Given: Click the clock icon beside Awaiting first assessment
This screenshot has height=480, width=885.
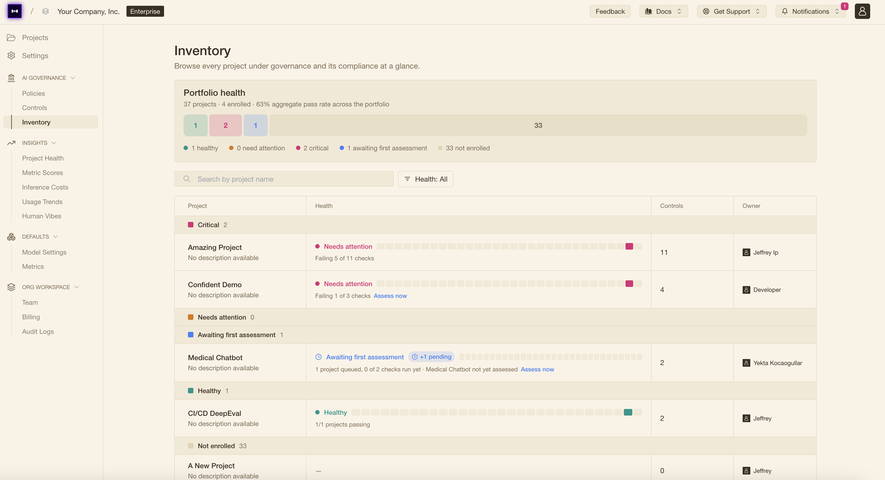Looking at the screenshot, I should tap(319, 357).
